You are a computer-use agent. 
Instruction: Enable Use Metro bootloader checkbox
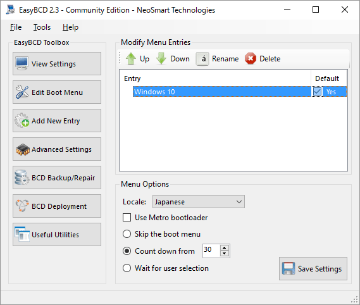(x=127, y=217)
